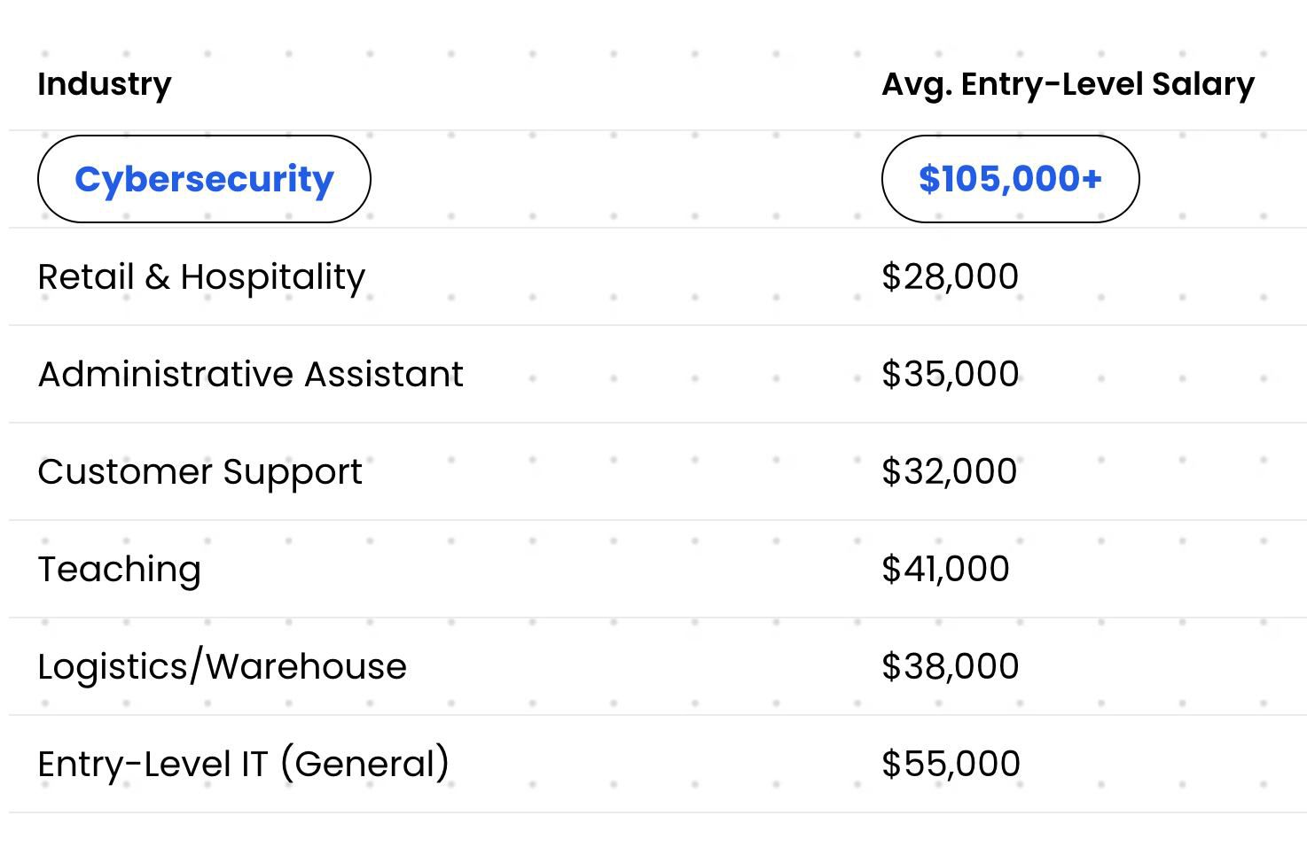
Task: Click the $35,000 salary value
Action: point(950,375)
